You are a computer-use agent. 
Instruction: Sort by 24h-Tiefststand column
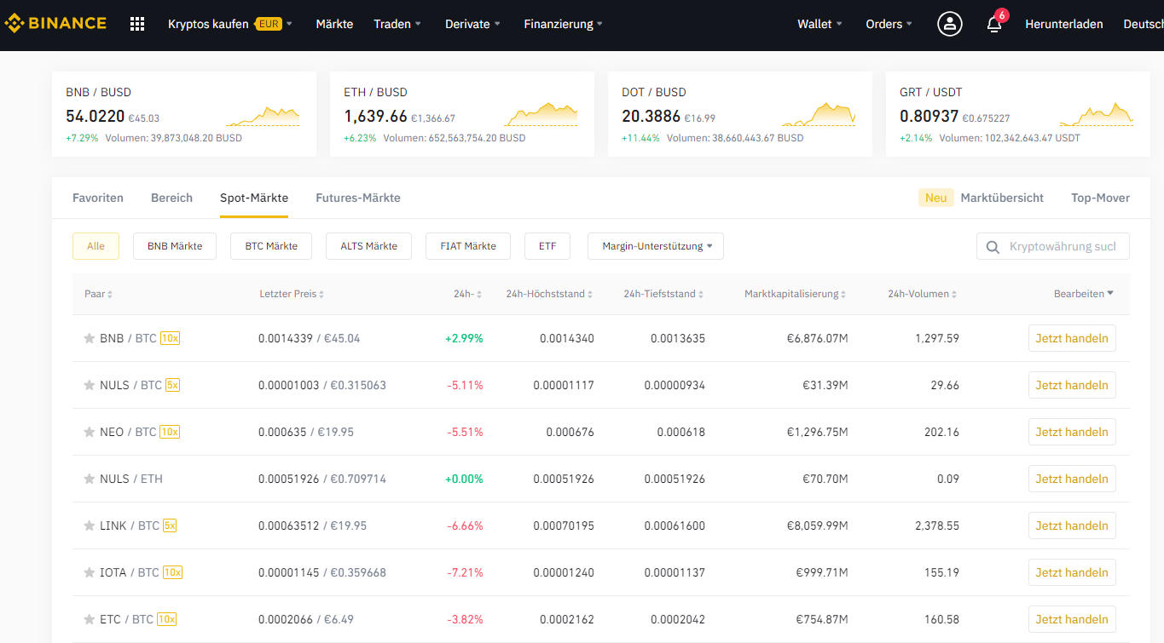(664, 294)
